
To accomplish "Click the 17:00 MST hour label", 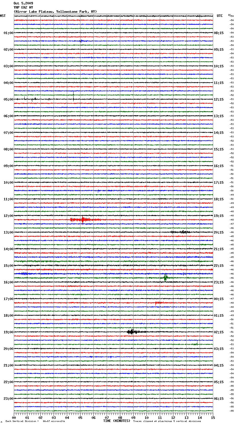I will click(x=9, y=299).
